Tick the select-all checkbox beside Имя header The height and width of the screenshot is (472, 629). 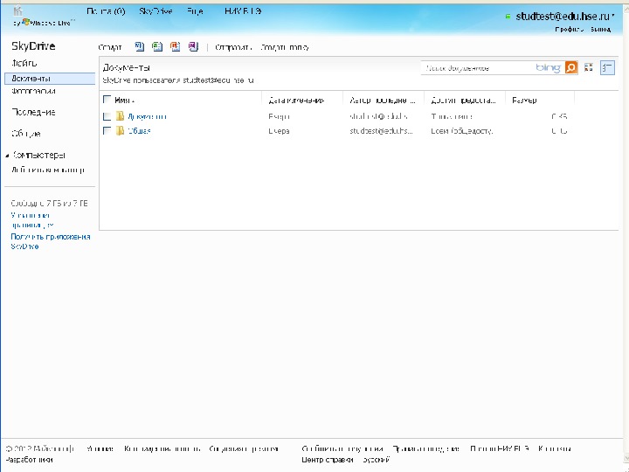[x=107, y=100]
